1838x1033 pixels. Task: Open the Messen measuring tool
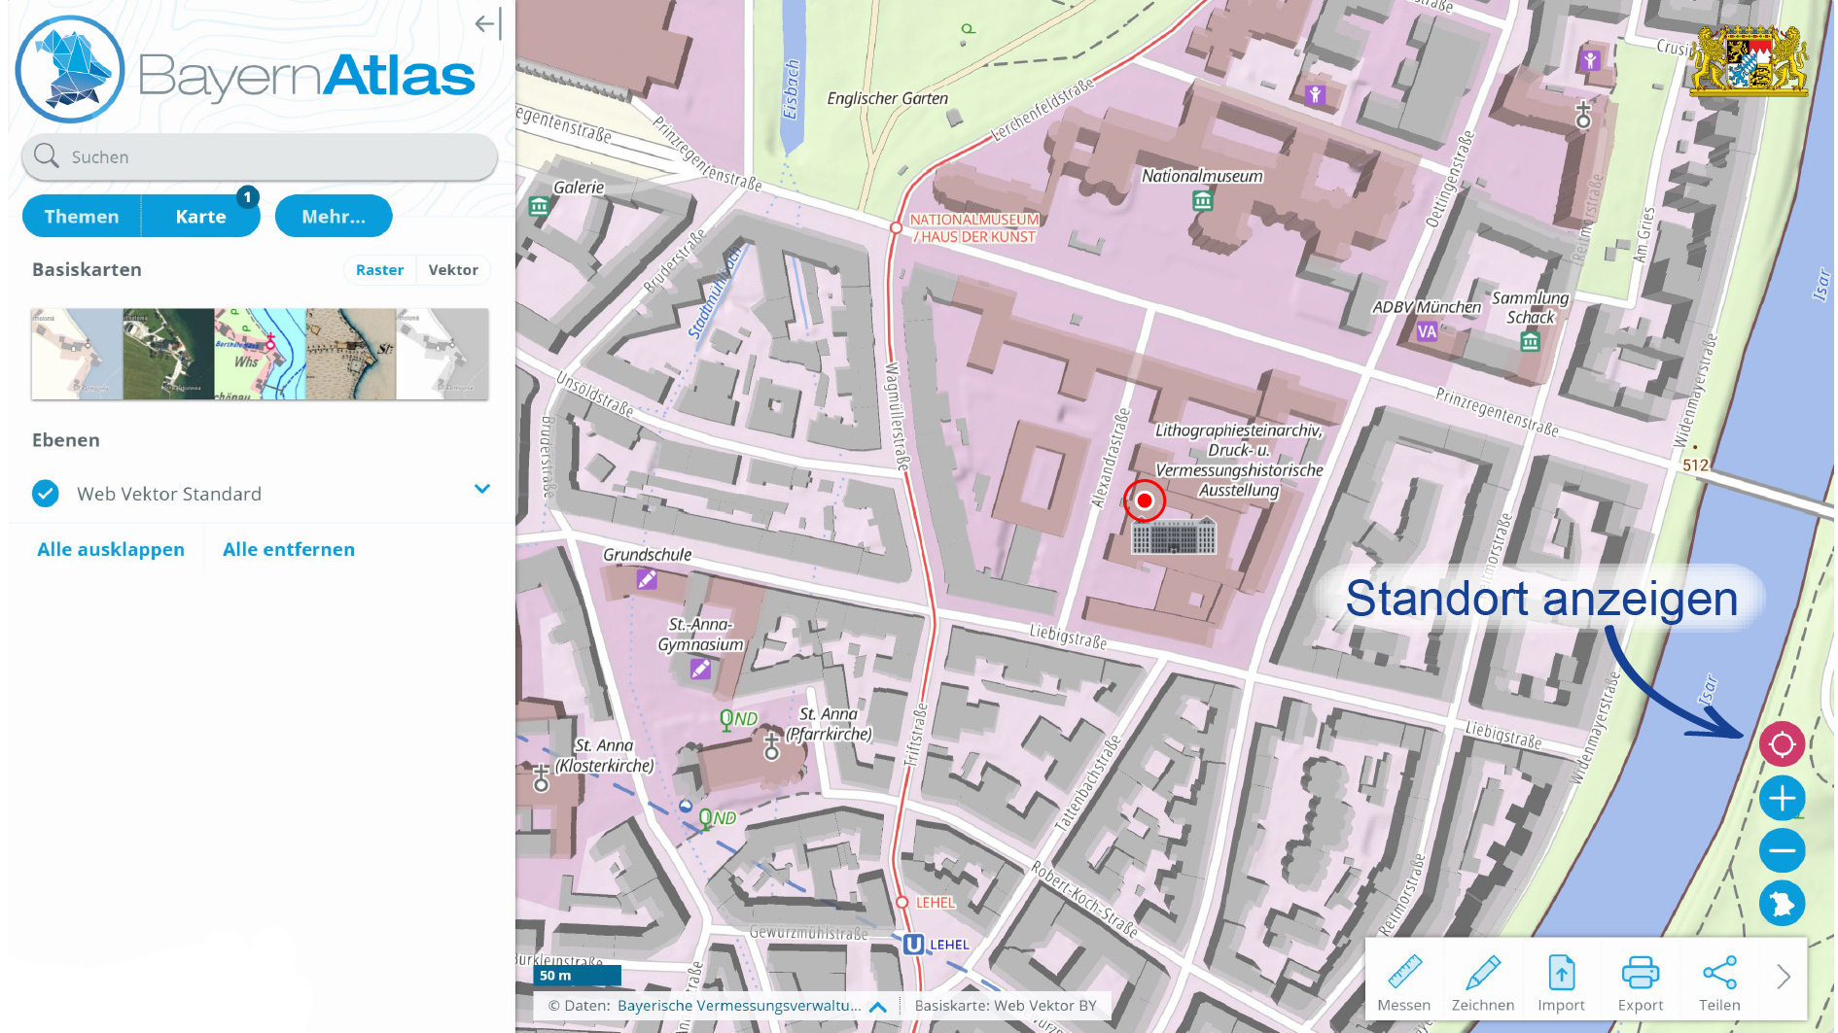click(x=1404, y=981)
